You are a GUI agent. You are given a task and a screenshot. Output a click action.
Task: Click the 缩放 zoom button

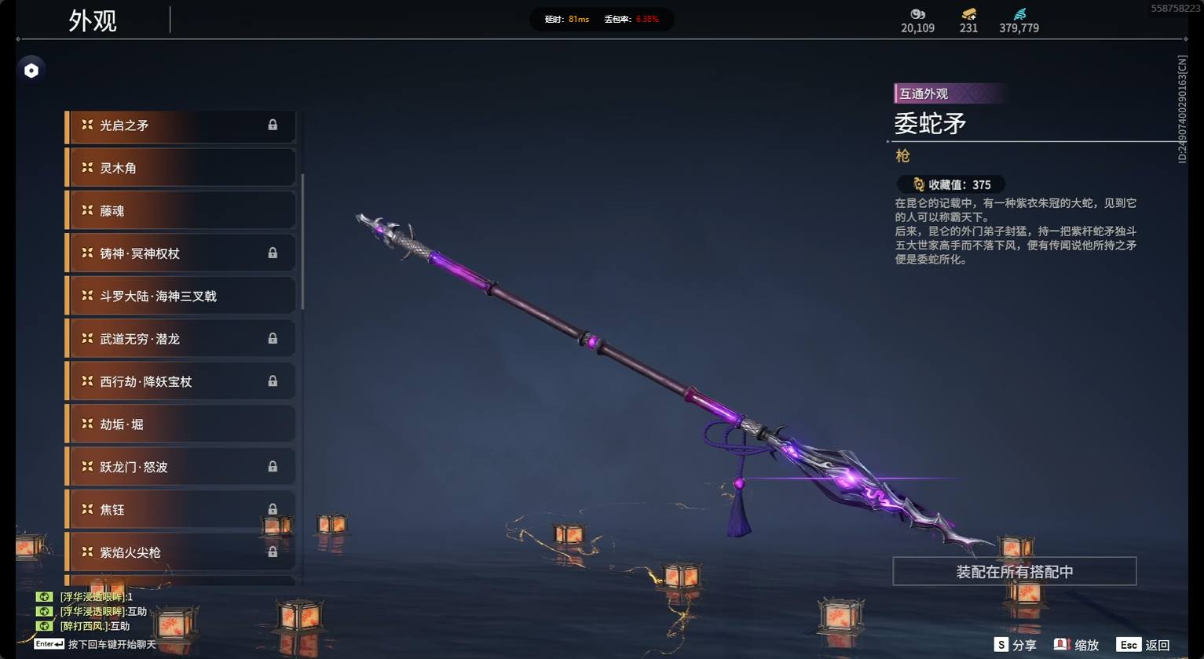(1076, 645)
